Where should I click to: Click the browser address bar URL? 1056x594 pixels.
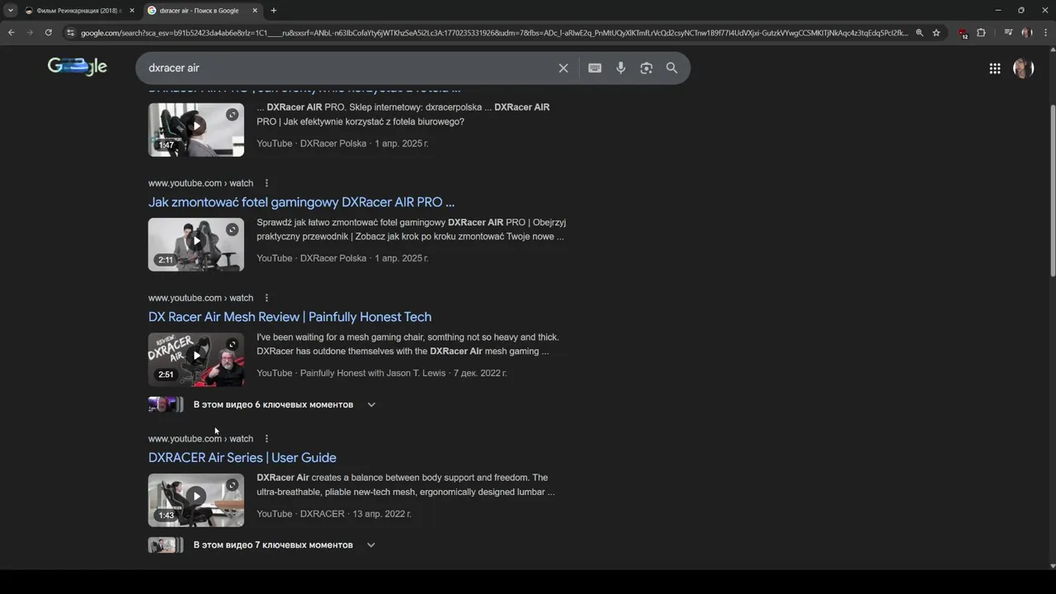[495, 33]
